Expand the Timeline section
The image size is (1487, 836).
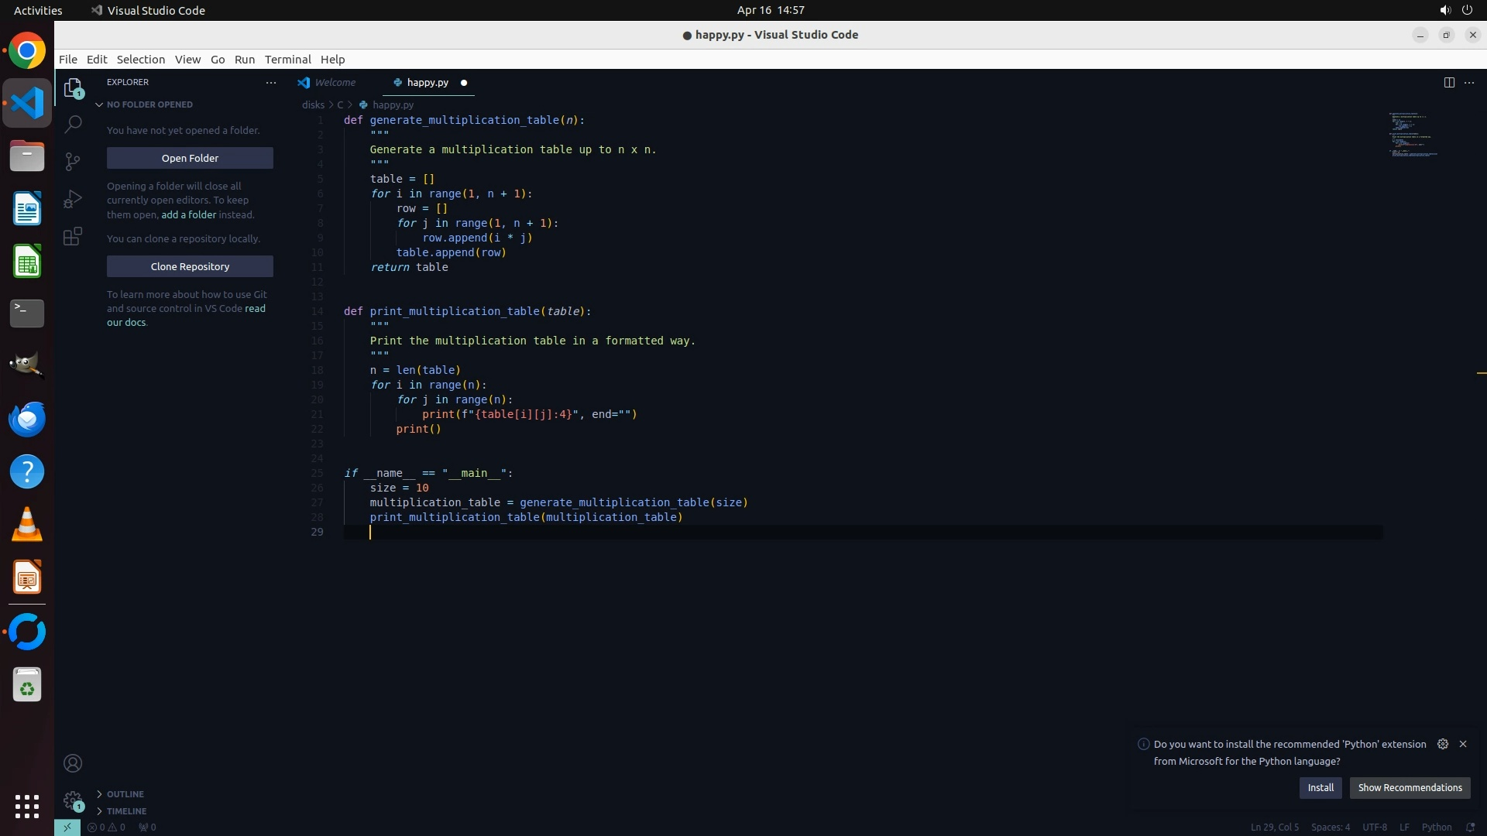(126, 811)
